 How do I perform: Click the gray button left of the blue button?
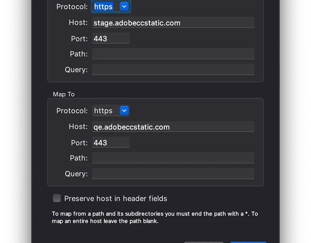pos(203,242)
